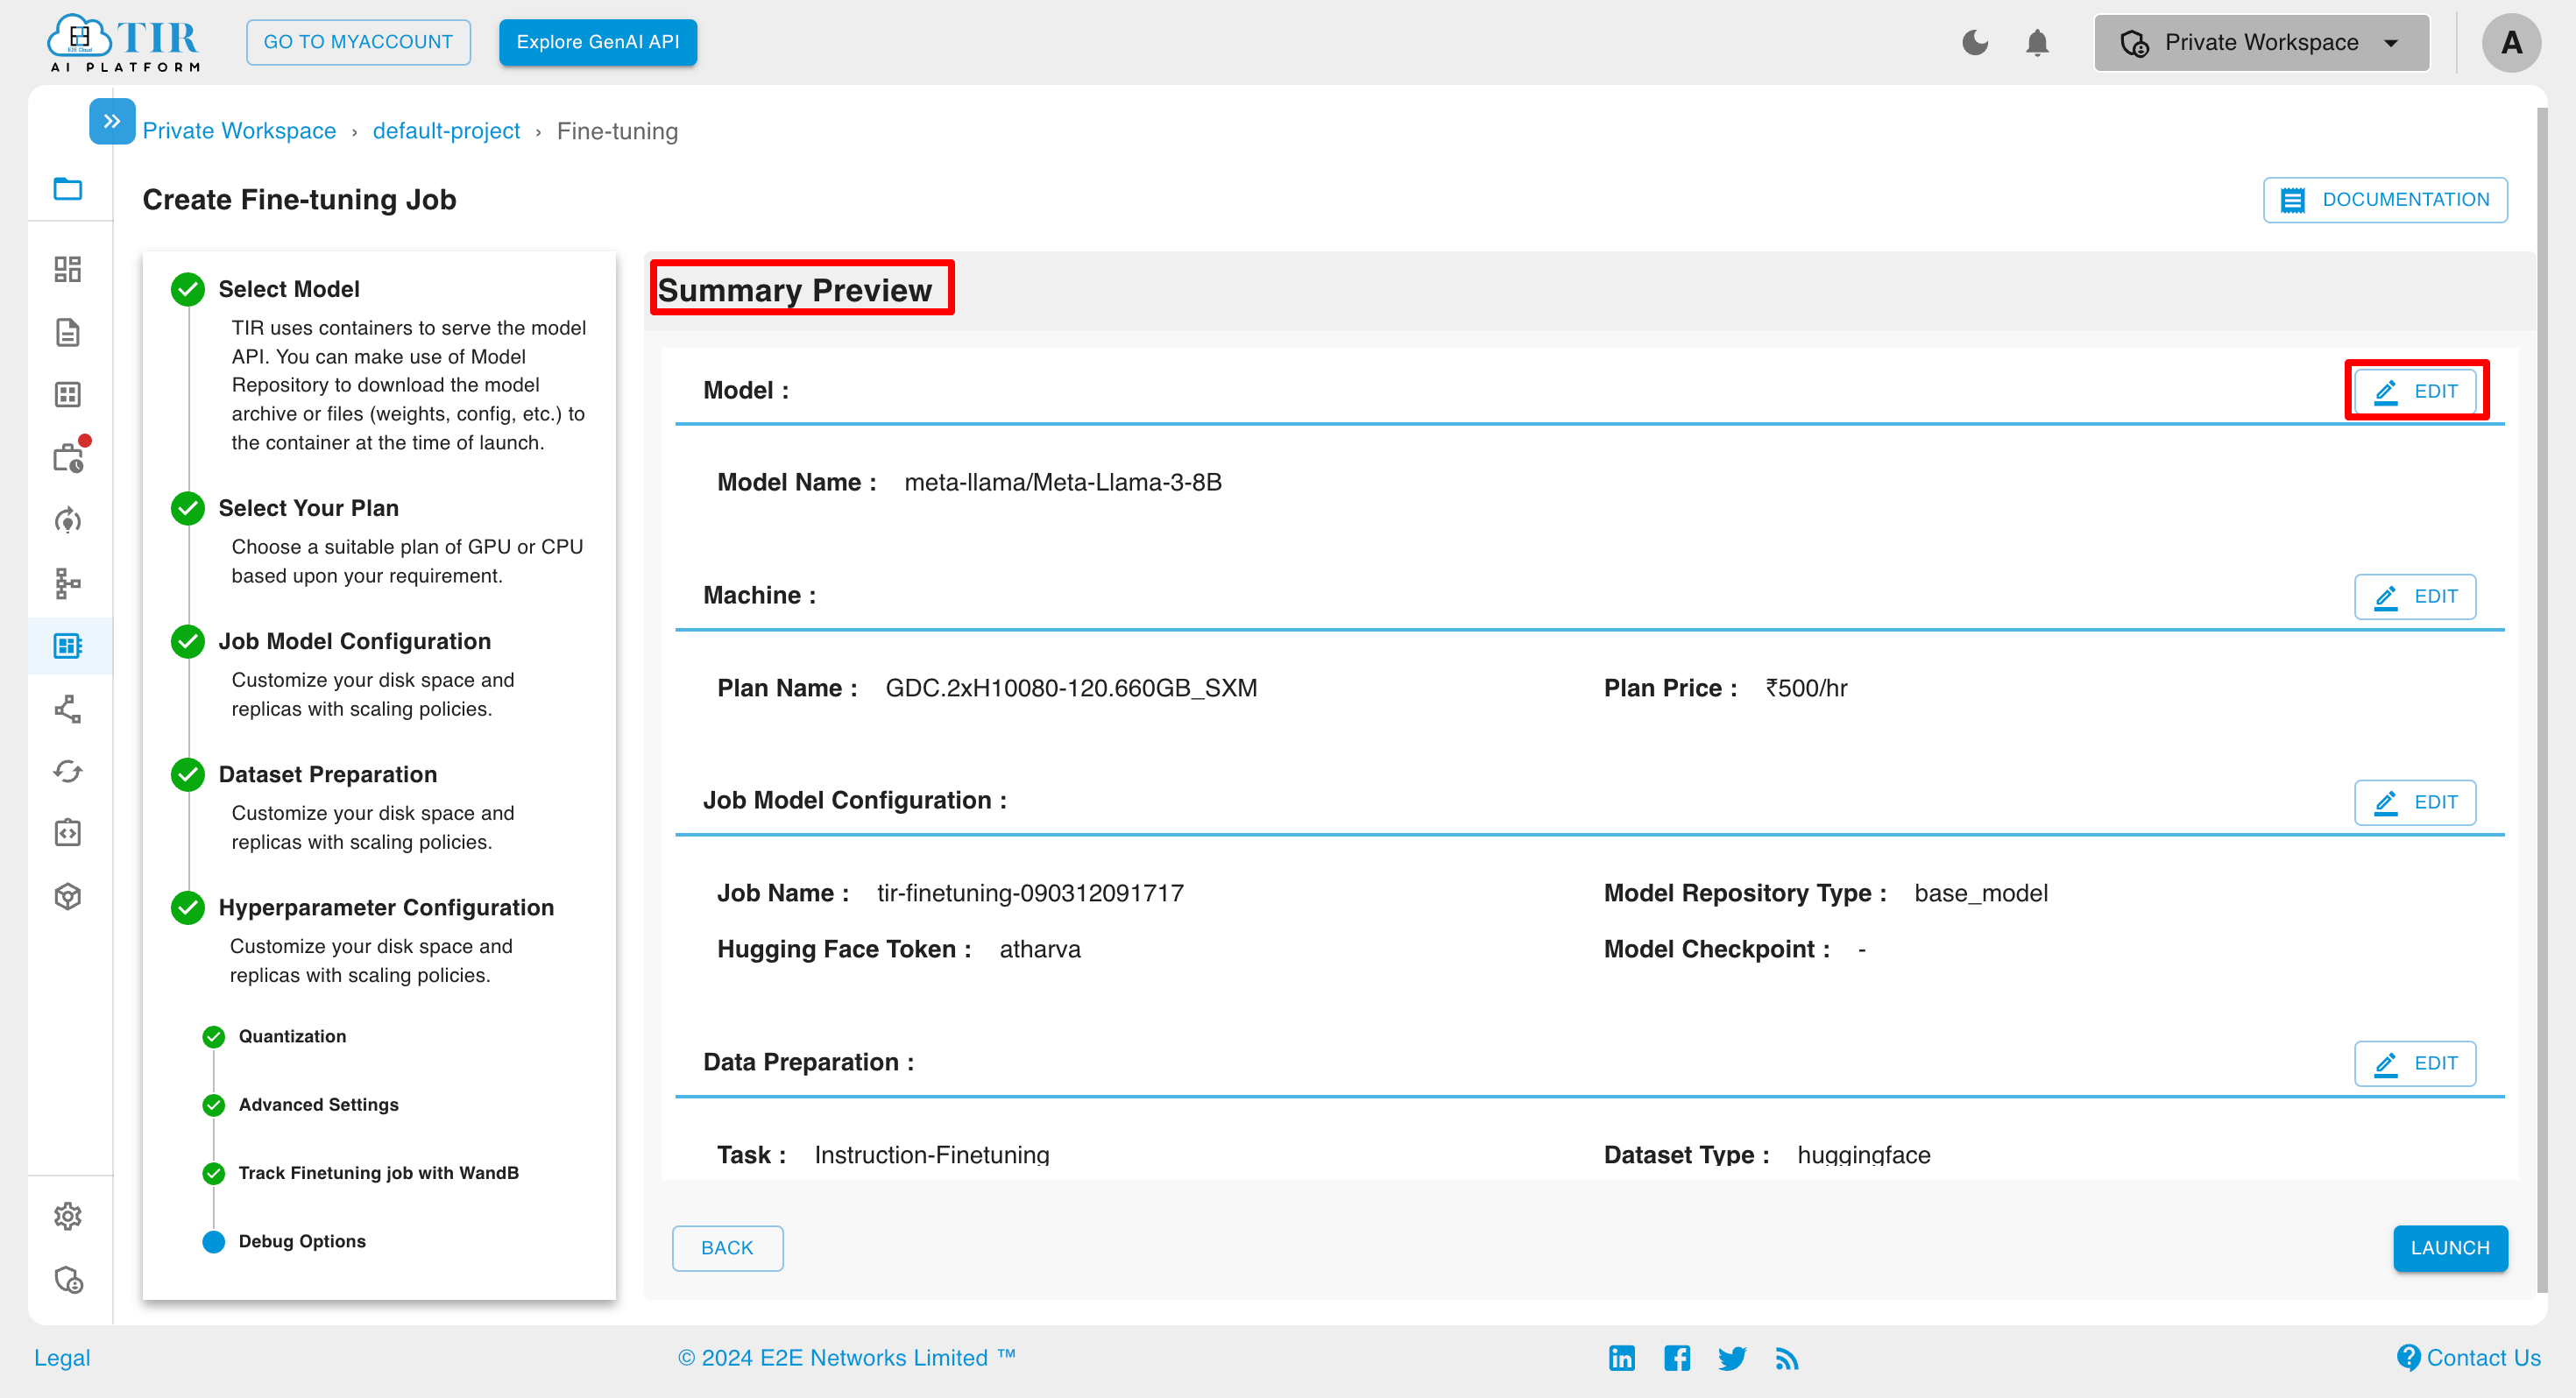Open the notifications bell
The height and width of the screenshot is (1398, 2576).
2037,42
